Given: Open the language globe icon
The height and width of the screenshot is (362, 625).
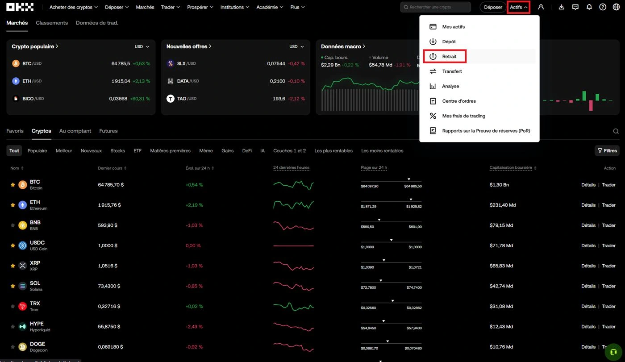Looking at the screenshot, I should (x=617, y=7).
